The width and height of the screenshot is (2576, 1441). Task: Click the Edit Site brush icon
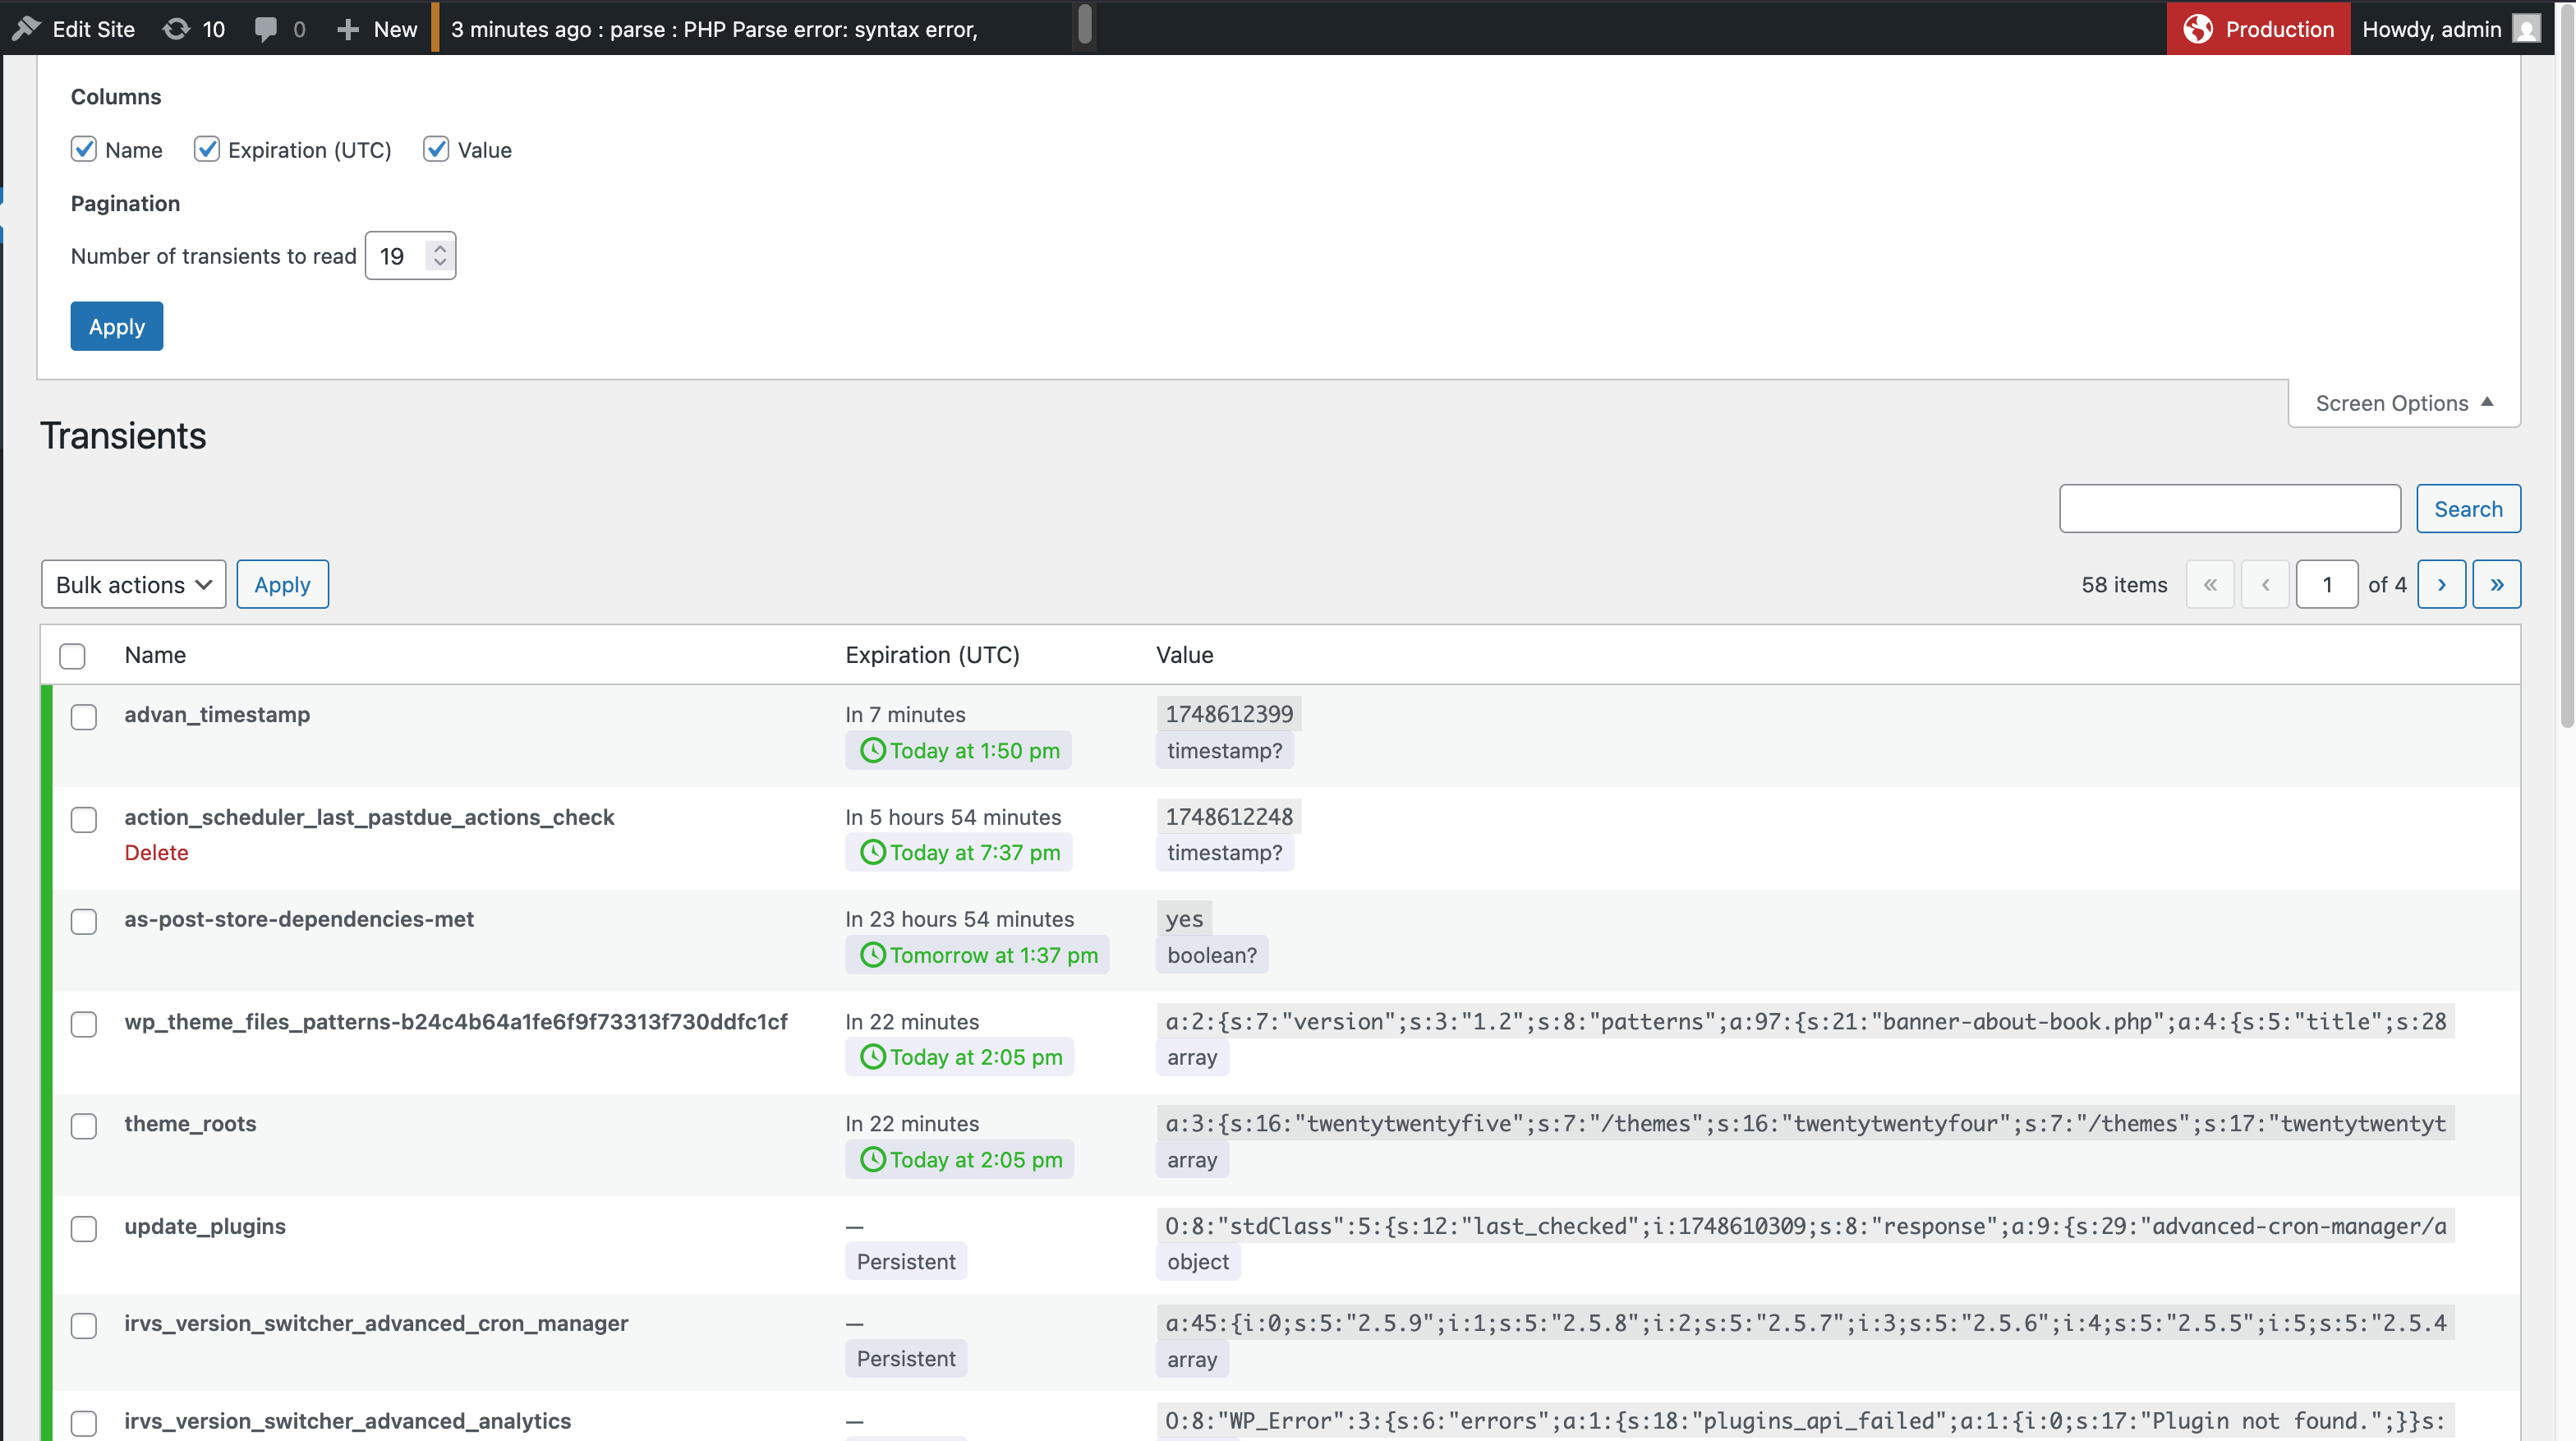(26, 29)
